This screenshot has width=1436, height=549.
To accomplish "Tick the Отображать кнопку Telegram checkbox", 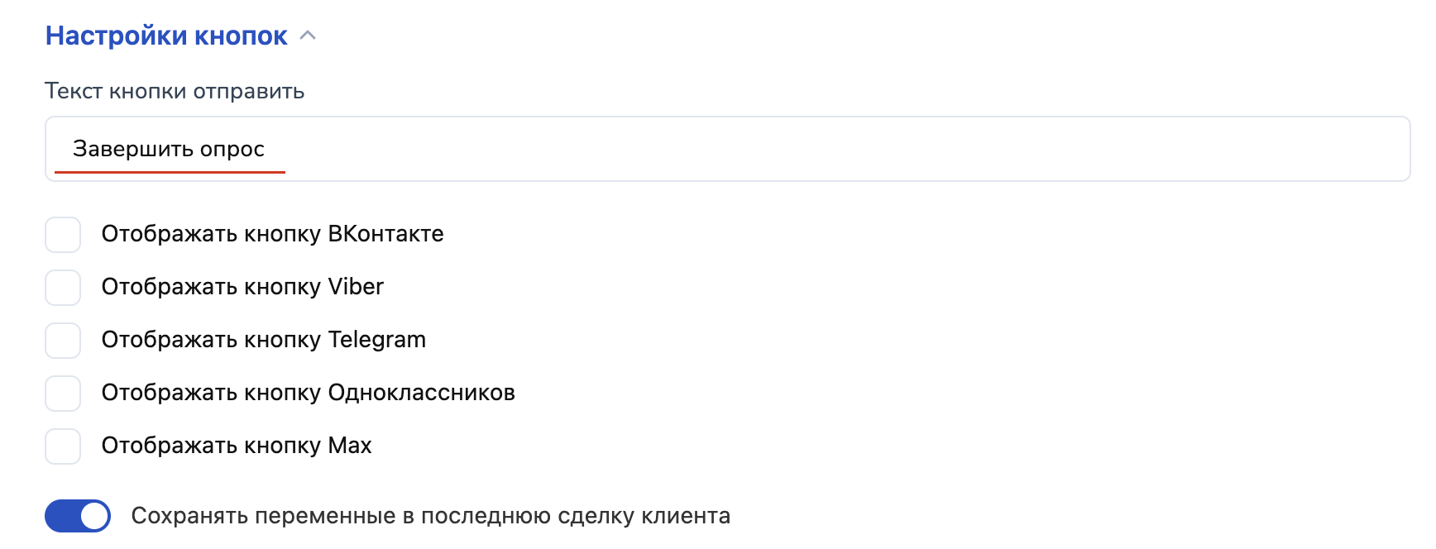I will click(x=63, y=341).
